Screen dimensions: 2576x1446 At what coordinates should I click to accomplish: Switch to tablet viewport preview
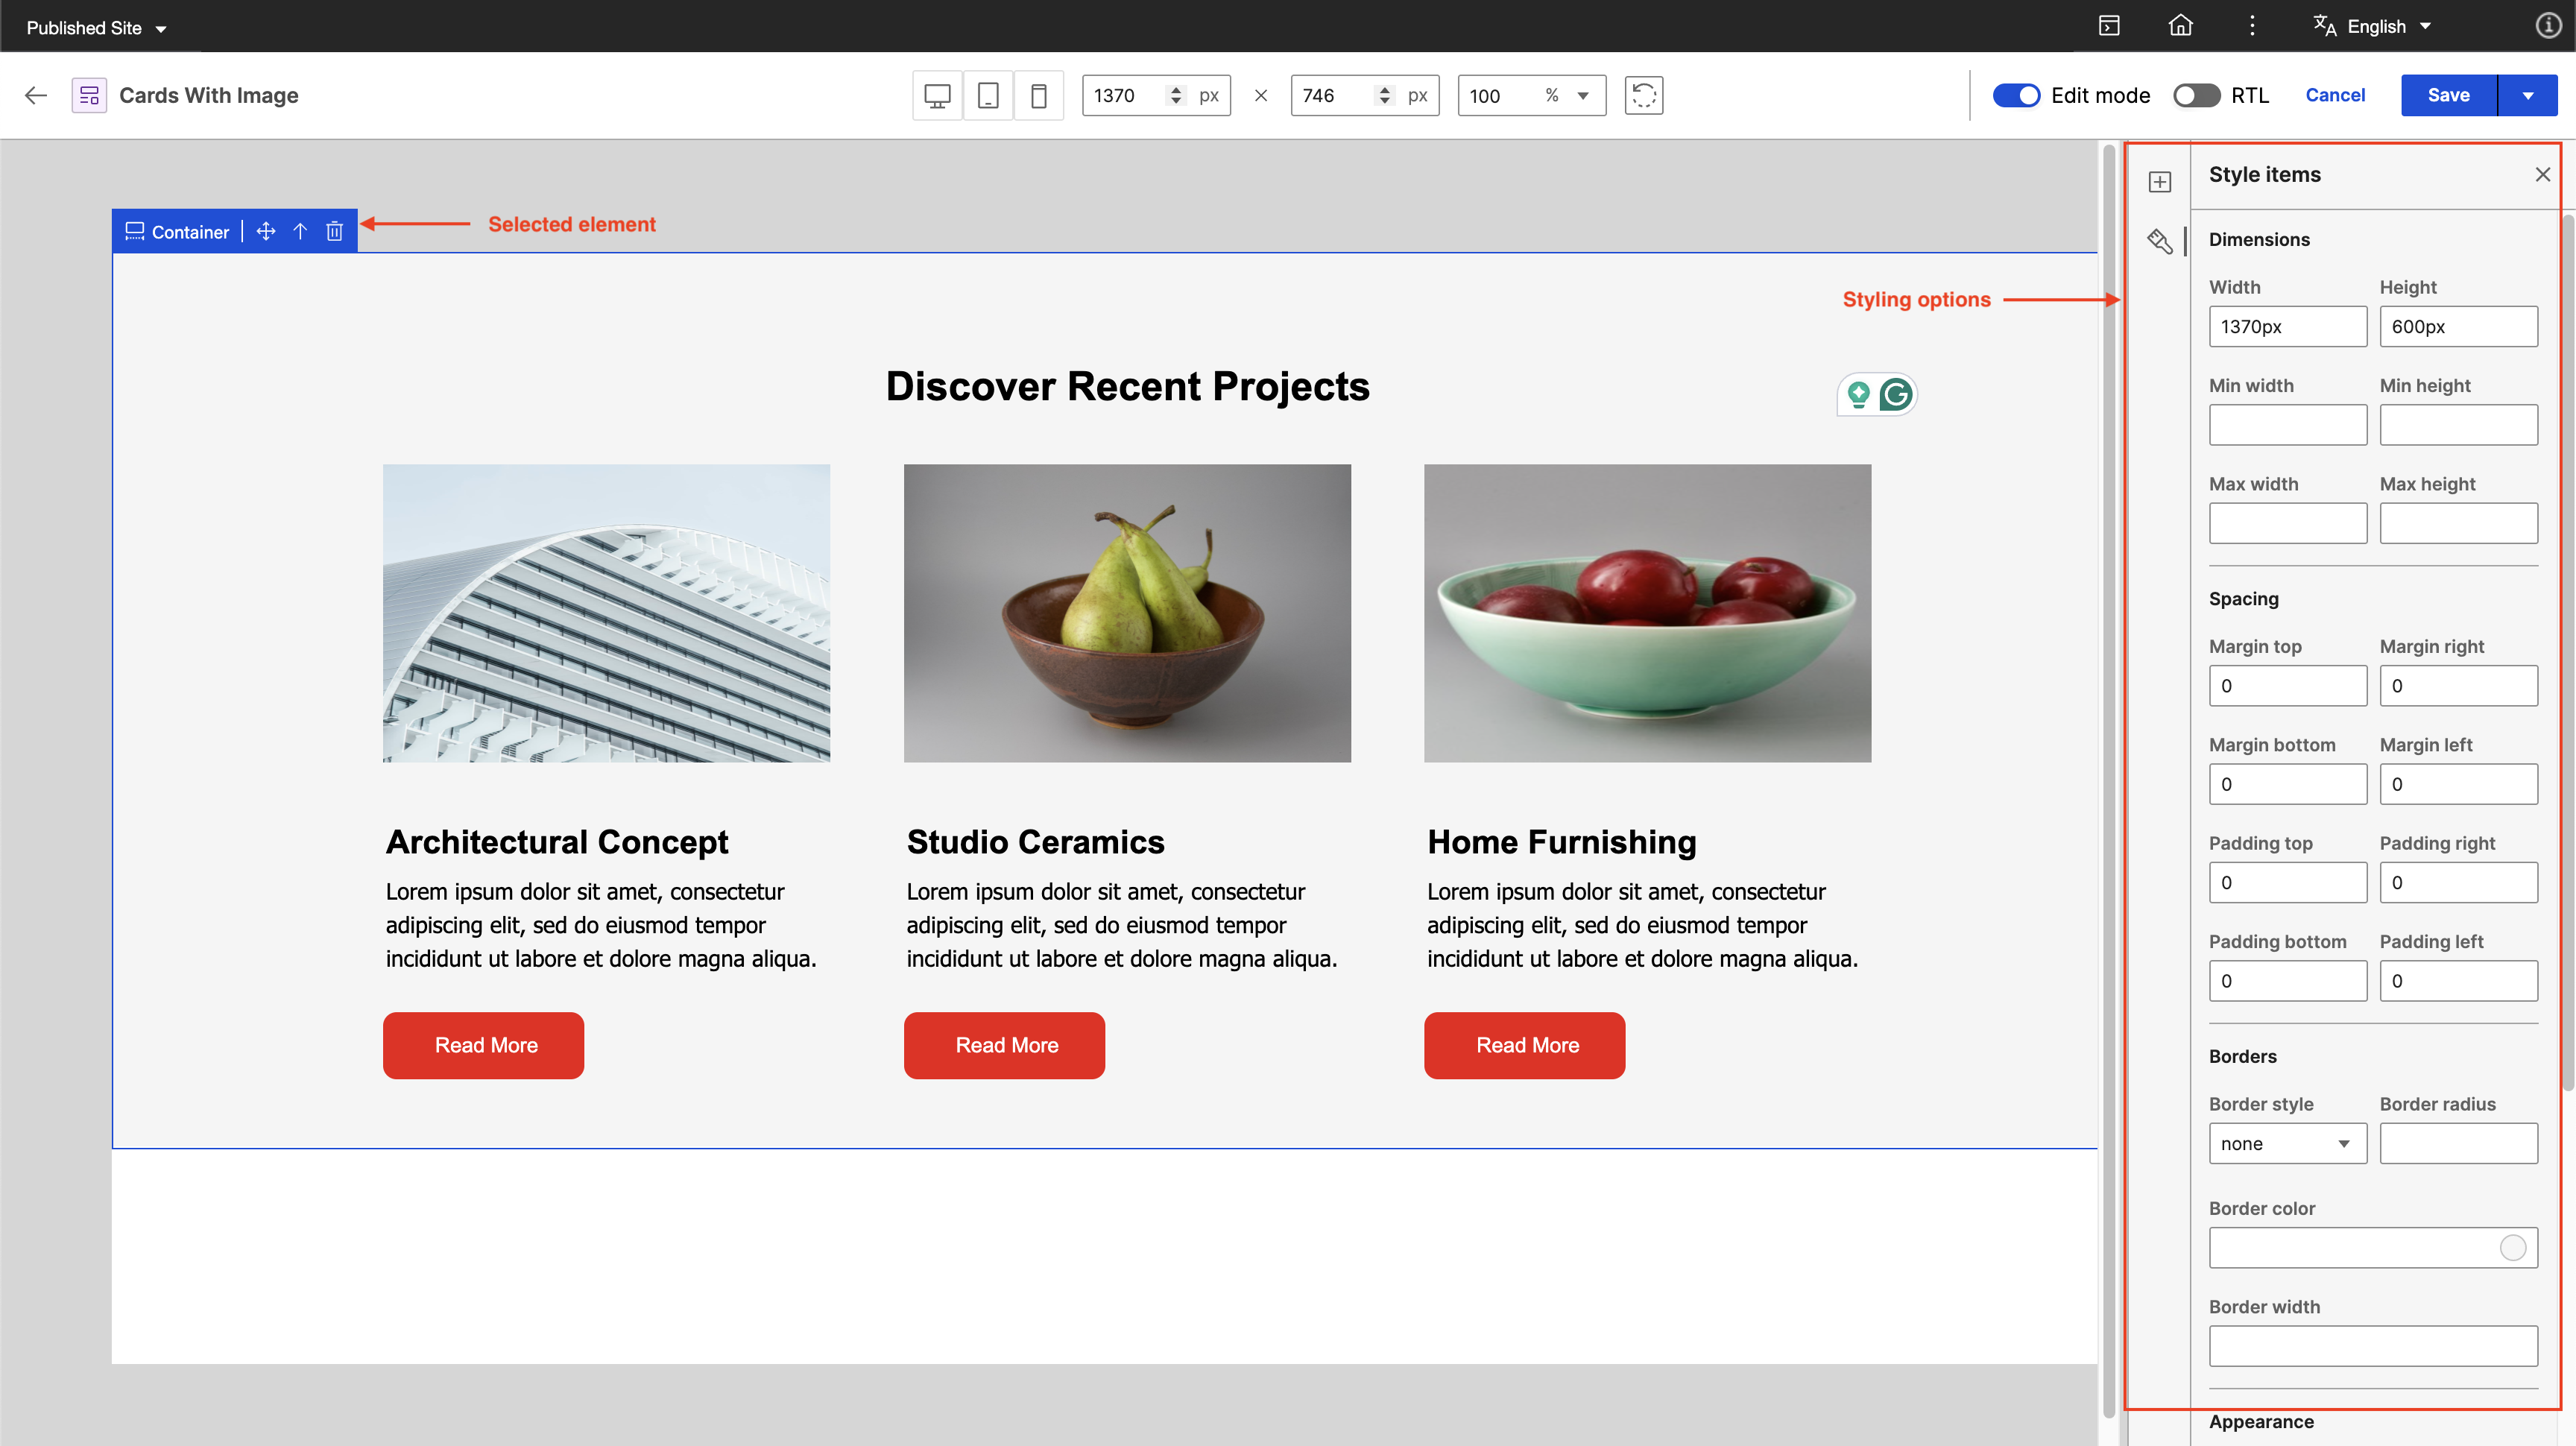pos(988,95)
